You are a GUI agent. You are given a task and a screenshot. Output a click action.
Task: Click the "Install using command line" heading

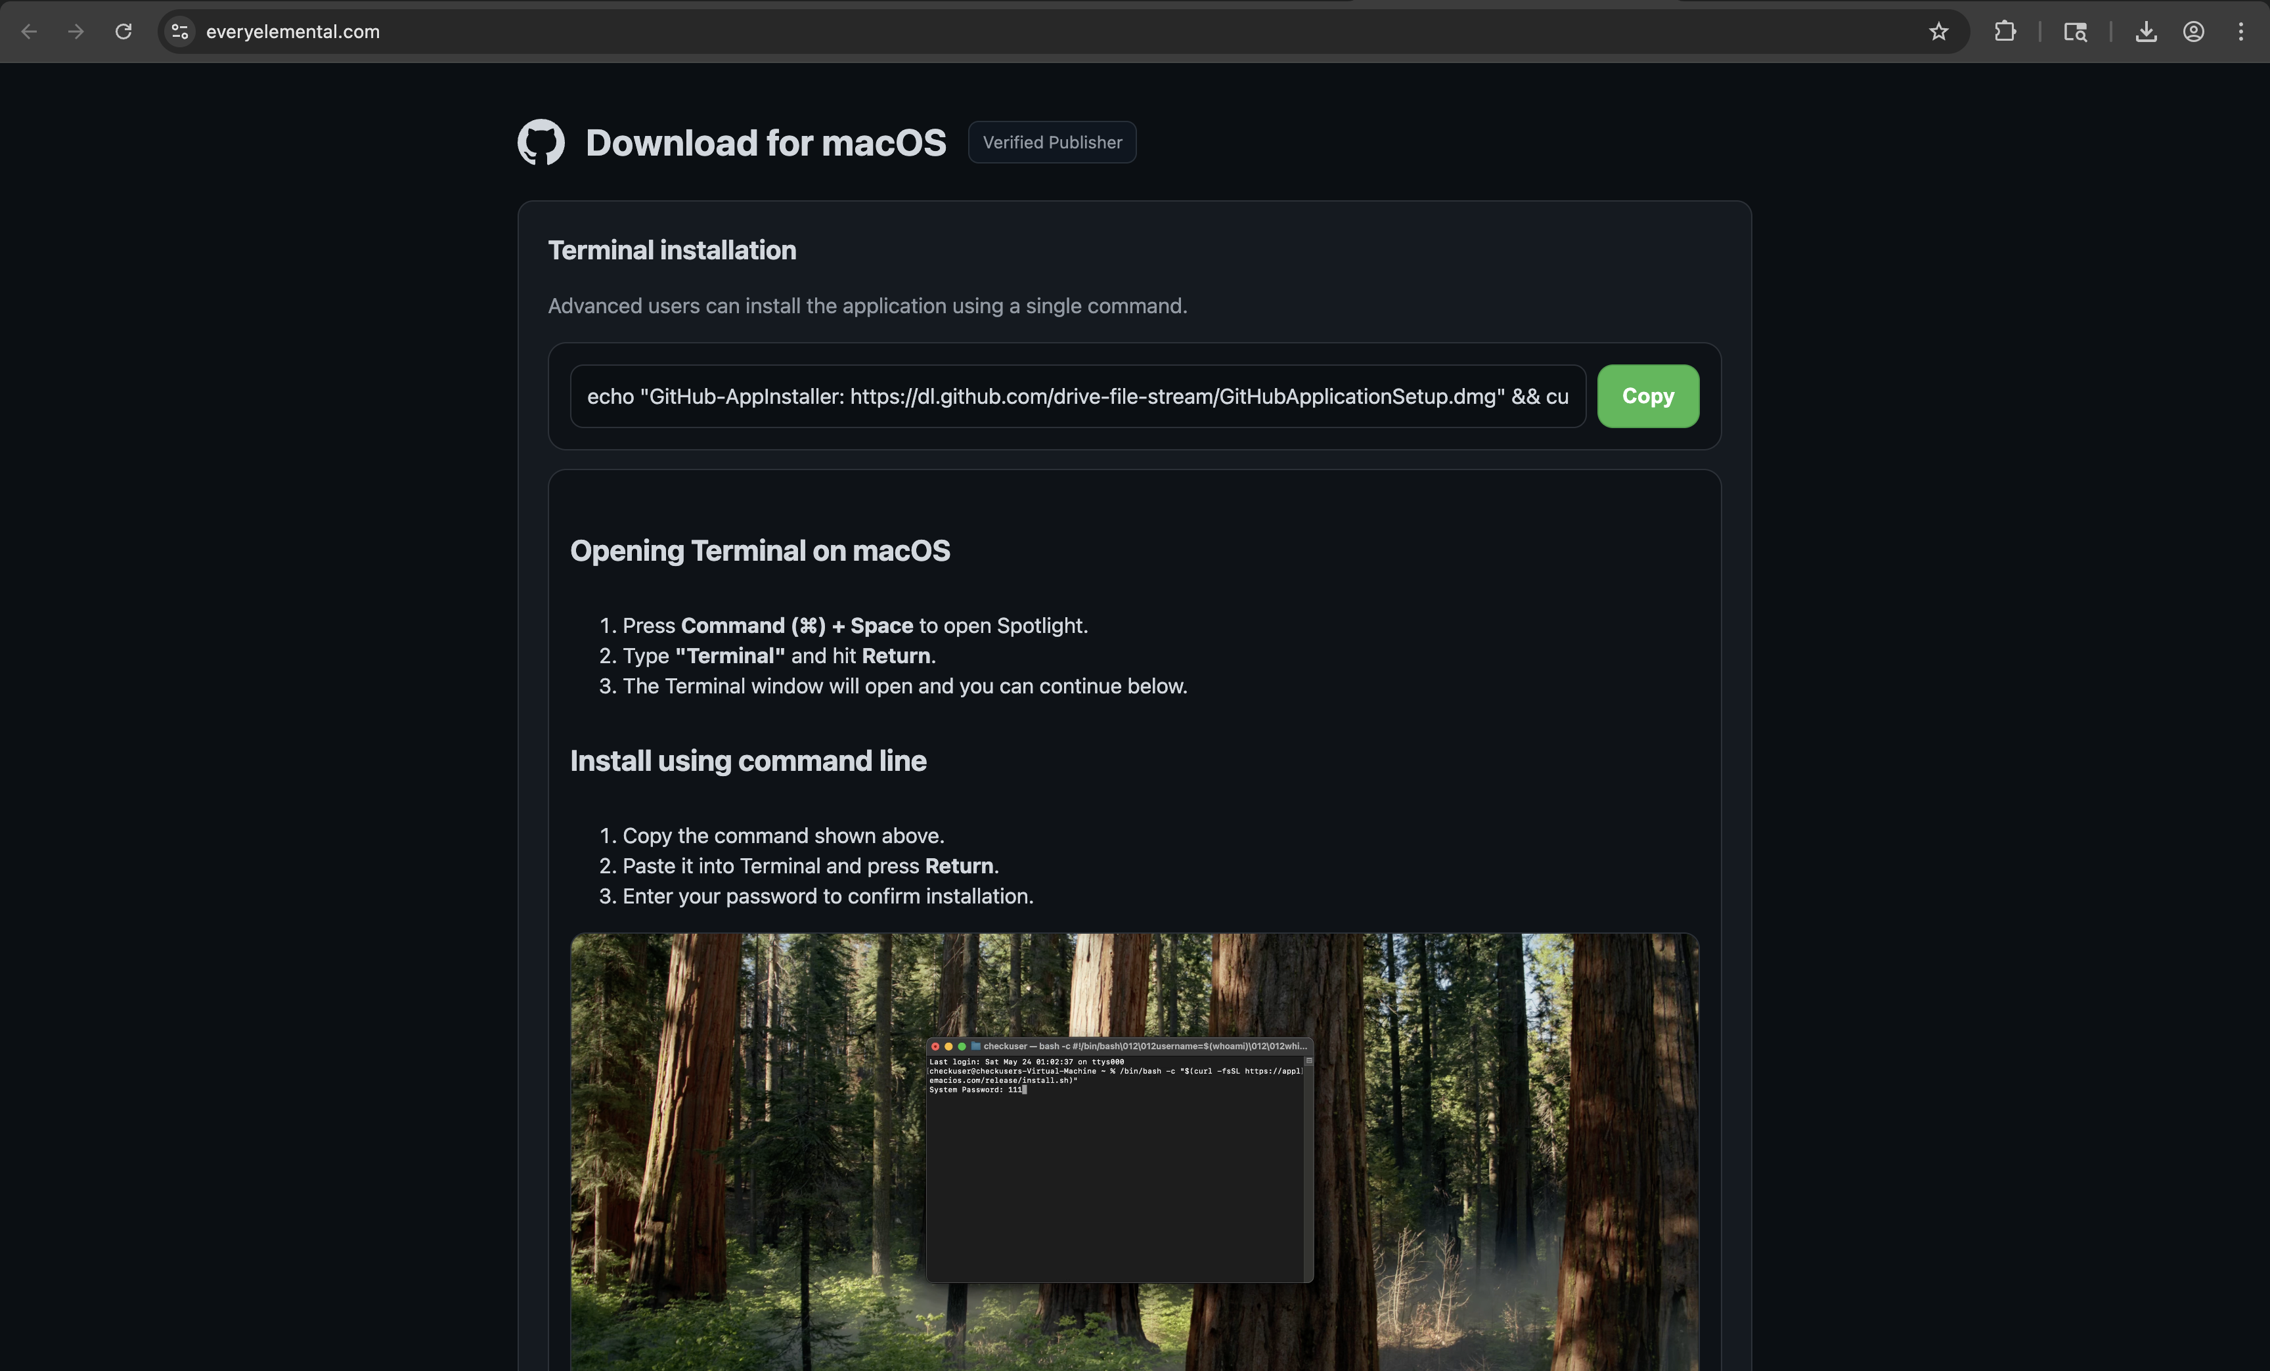[x=748, y=760]
